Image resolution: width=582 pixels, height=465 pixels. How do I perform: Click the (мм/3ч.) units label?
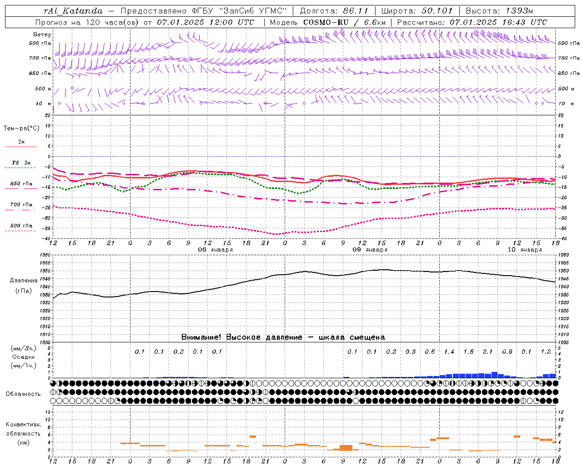click(x=24, y=348)
